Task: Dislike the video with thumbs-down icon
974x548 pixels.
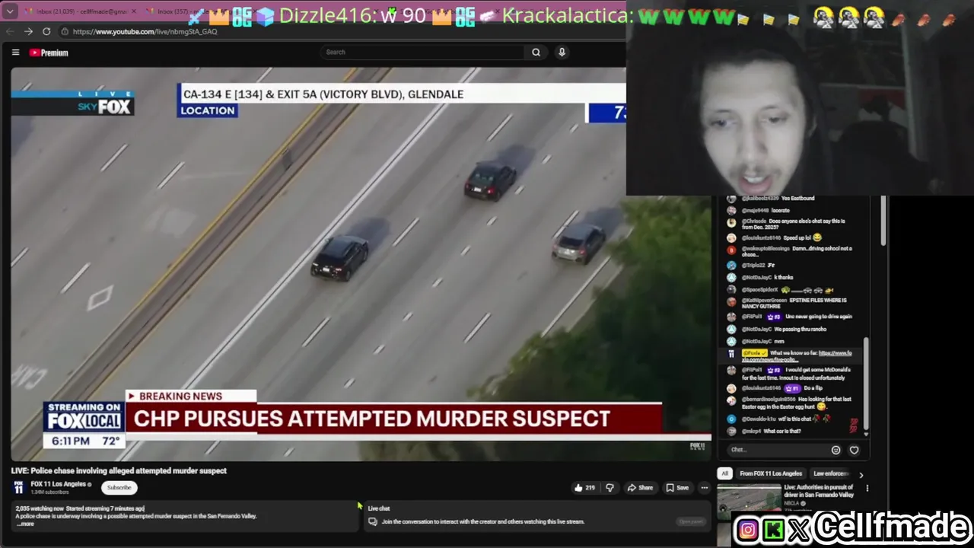Action: (x=610, y=488)
